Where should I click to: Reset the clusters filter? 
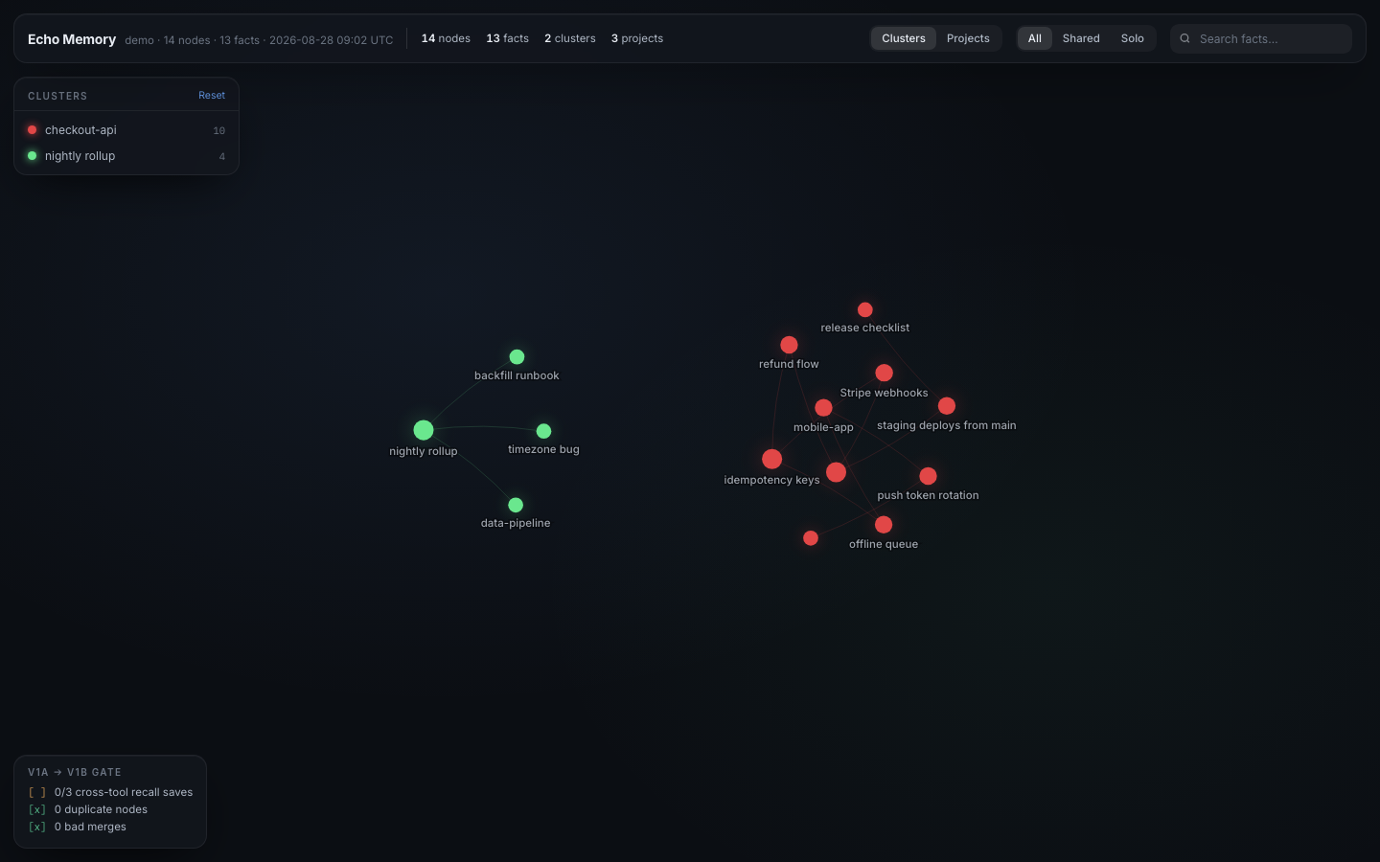point(212,96)
